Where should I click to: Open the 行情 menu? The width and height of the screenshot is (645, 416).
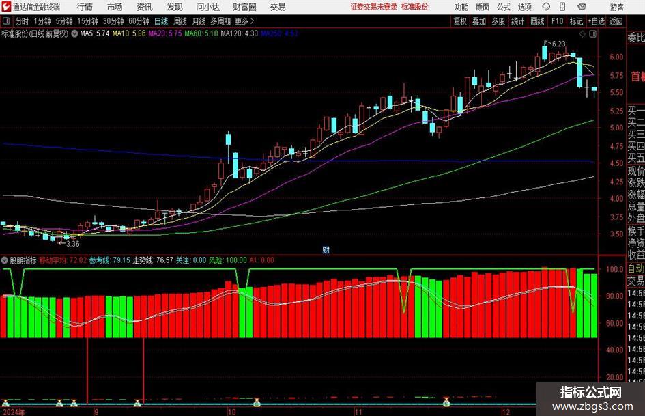point(85,7)
